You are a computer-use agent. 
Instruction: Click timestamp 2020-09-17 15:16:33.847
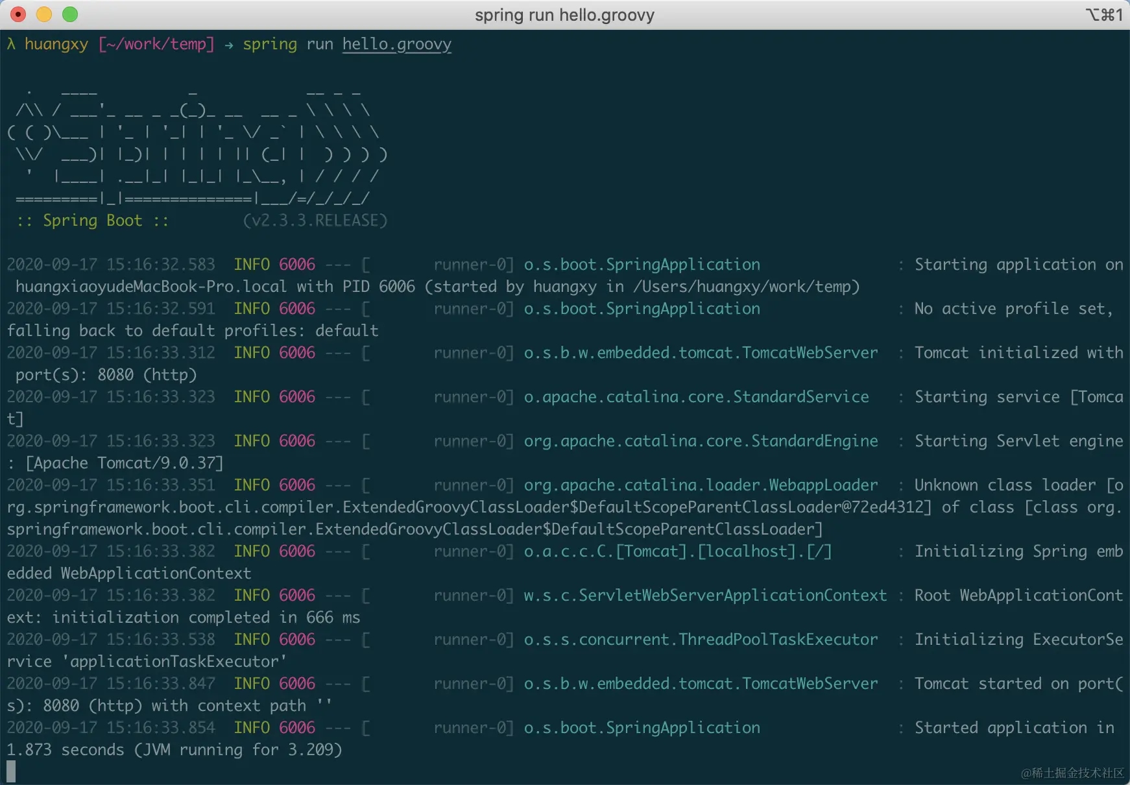coord(111,684)
